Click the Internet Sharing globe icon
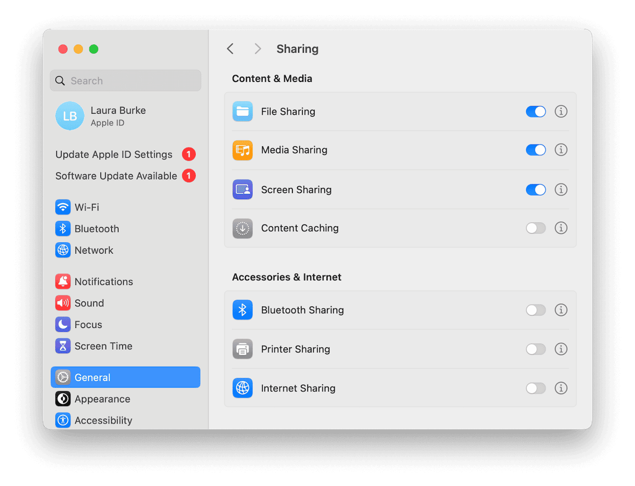This screenshot has height=486, width=635. tap(242, 388)
